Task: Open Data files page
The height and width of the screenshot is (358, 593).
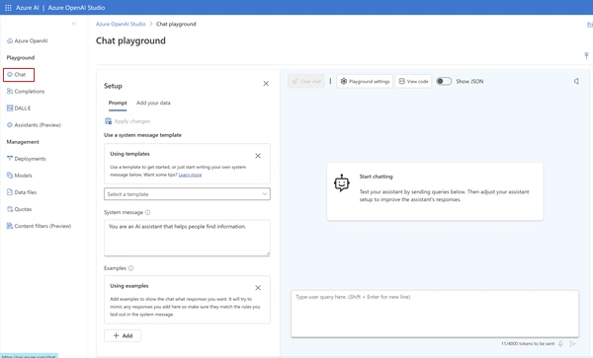Action: click(x=22, y=192)
